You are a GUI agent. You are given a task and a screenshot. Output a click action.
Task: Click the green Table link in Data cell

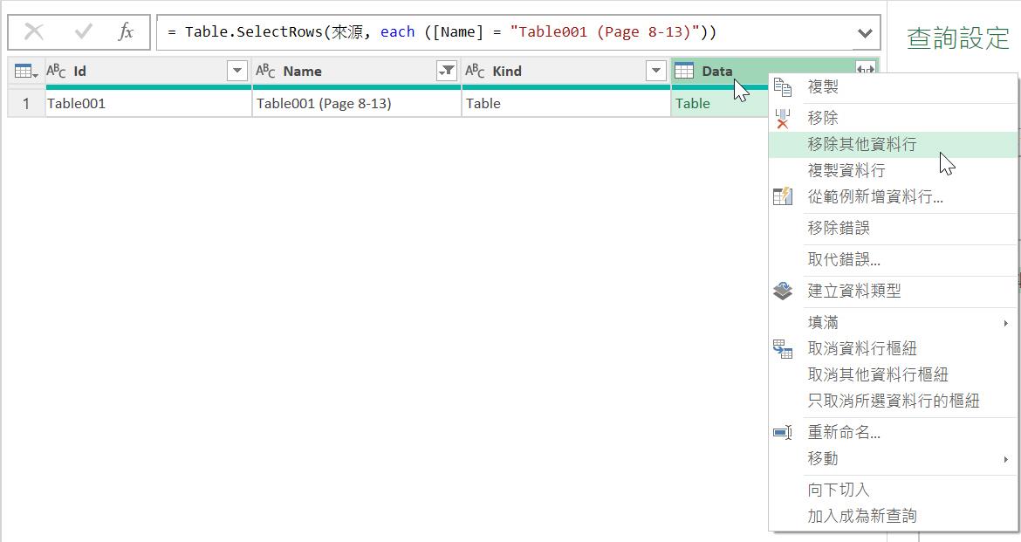(x=693, y=103)
